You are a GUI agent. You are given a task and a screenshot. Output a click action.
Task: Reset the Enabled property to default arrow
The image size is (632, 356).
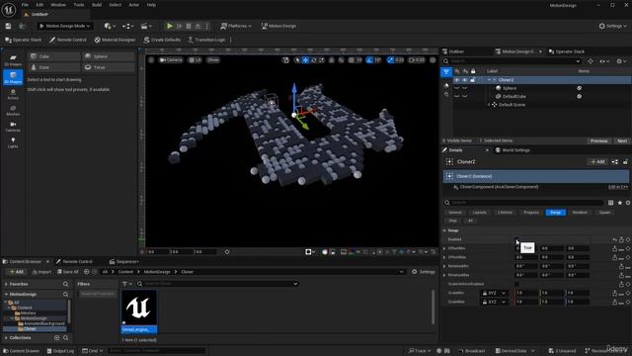[614, 239]
